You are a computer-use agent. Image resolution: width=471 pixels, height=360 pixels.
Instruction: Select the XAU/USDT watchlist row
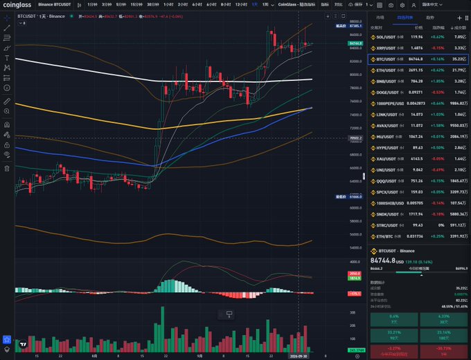coord(418,159)
